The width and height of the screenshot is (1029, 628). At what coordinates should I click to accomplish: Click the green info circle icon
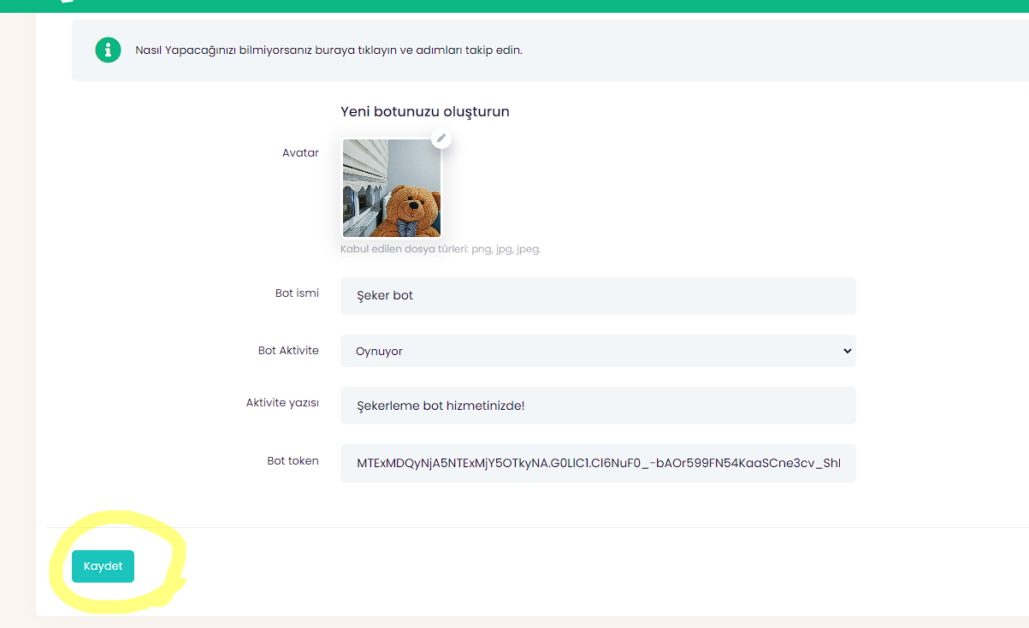[x=108, y=50]
